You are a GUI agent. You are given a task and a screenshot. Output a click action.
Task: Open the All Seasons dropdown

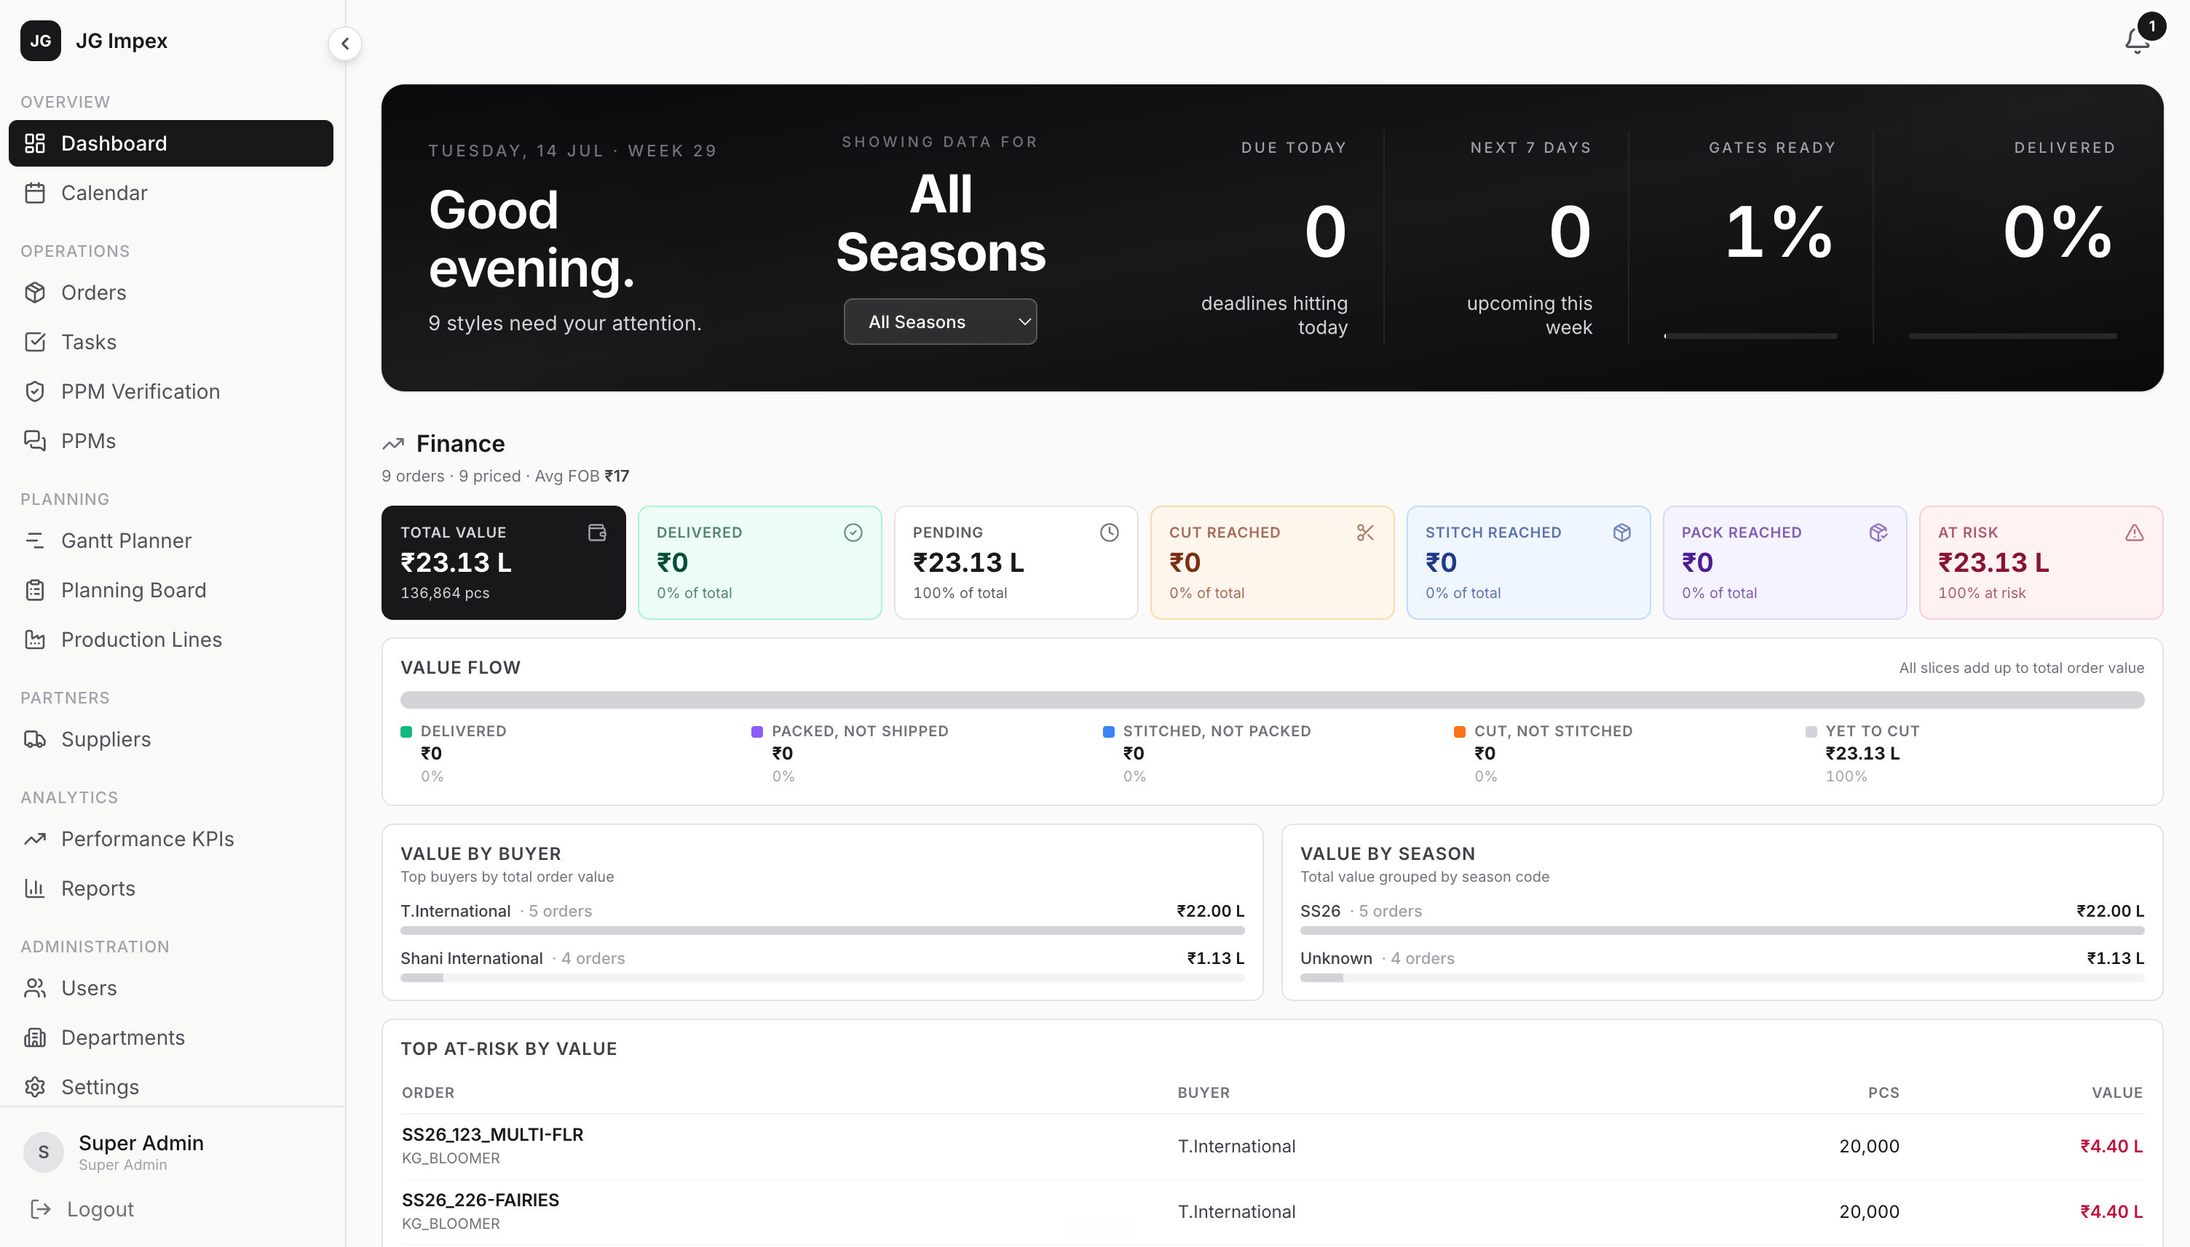[940, 322]
